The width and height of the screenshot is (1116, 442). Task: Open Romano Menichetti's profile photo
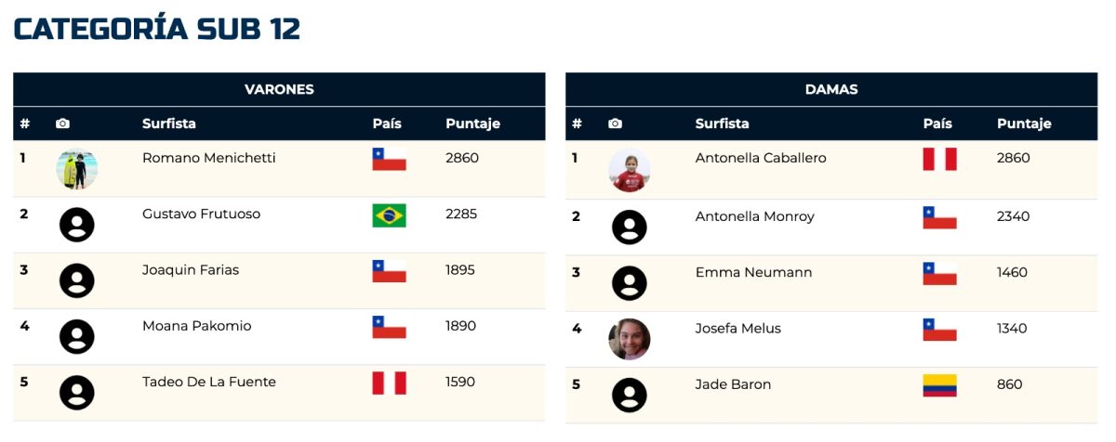(x=77, y=169)
